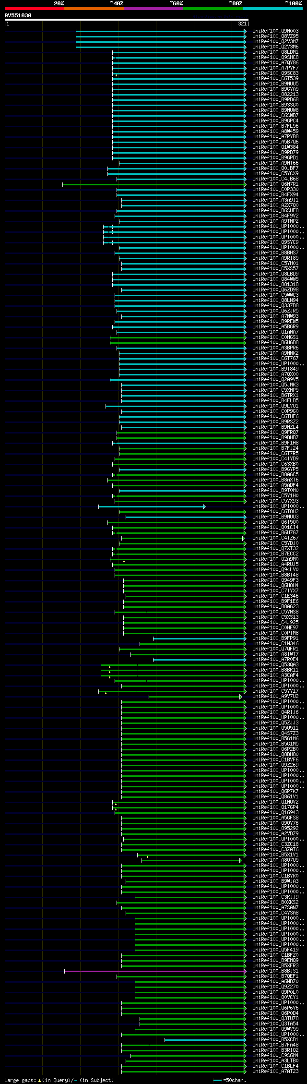The height and width of the screenshot is (1084, 307).
Task: Open hit UniRef100_Q8VZ95
Action: [x=275, y=36]
